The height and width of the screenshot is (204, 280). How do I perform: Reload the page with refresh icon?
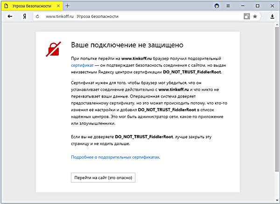37,16
